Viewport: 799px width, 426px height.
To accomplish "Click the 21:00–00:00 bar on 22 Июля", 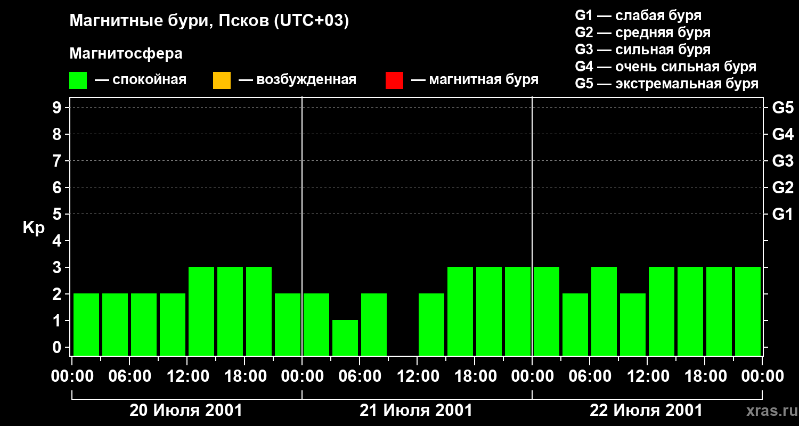I will (748, 311).
